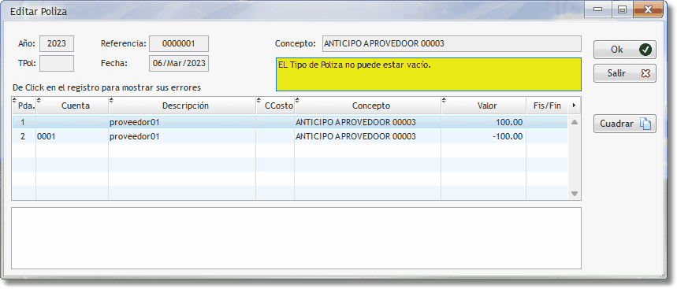Click the Referencia field 0000001
The width and height of the screenshot is (677, 289).
point(179,43)
